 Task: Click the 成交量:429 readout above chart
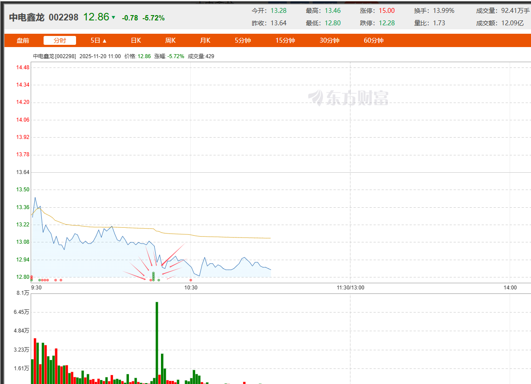click(201, 56)
